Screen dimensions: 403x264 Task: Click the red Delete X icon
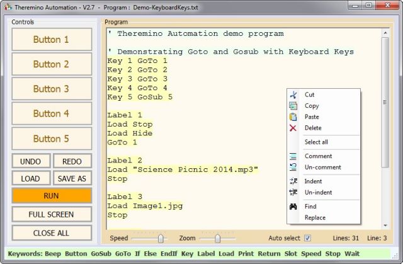click(x=293, y=128)
